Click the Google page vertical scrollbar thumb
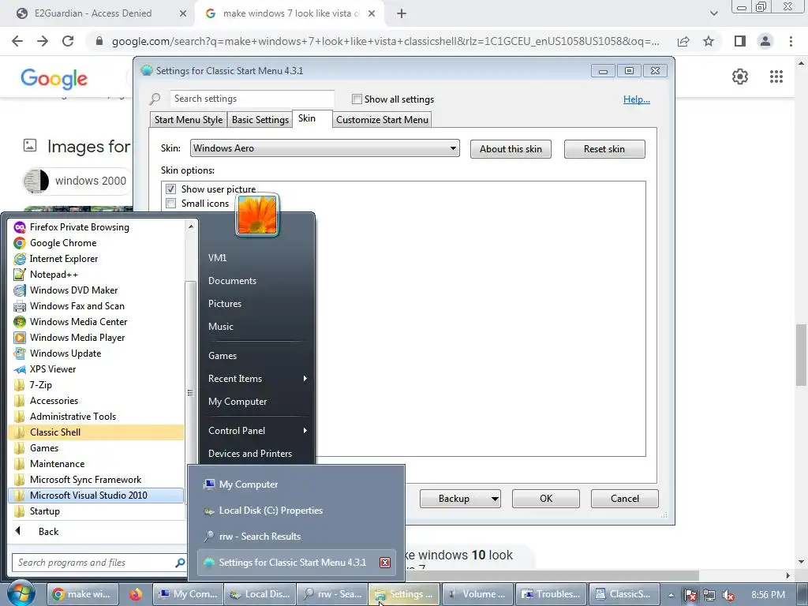 pos(802,354)
